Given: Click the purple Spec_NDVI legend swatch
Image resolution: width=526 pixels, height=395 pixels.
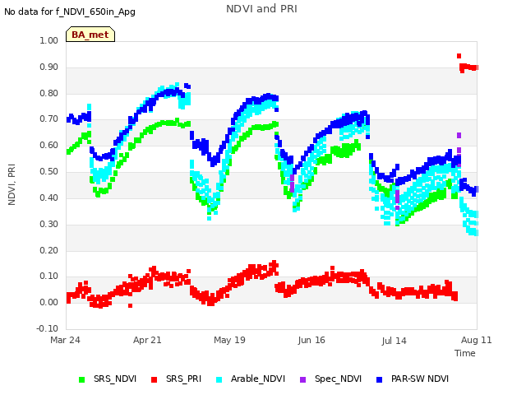Looking at the screenshot, I should 302,379.
